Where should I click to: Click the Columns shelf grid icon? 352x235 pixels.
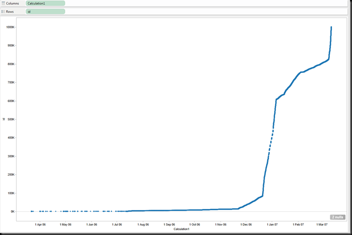point(3,4)
